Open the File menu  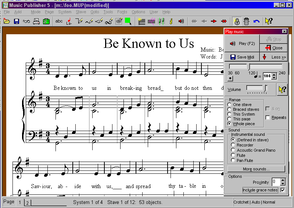(7, 12)
